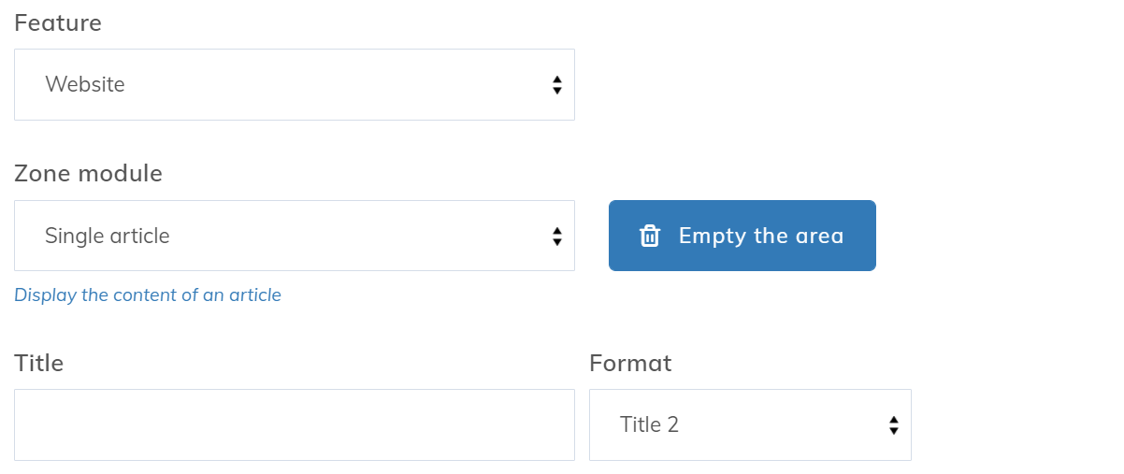
Task: Click the Title field label
Action: click(38, 363)
